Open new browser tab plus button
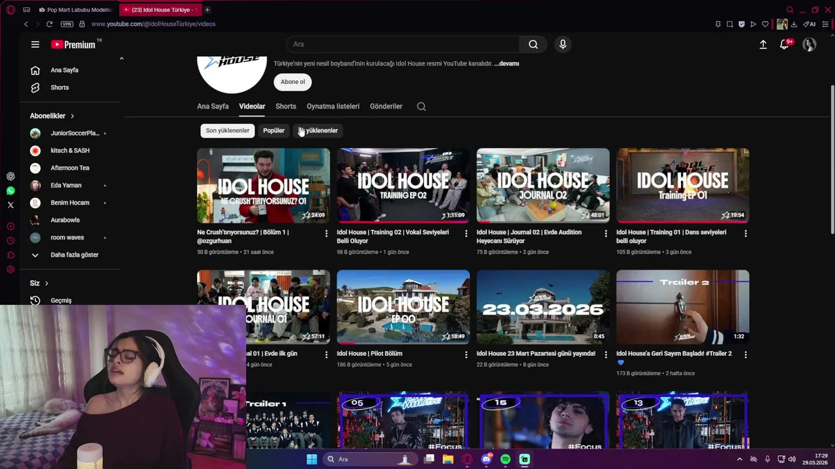 pyautogui.click(x=207, y=10)
